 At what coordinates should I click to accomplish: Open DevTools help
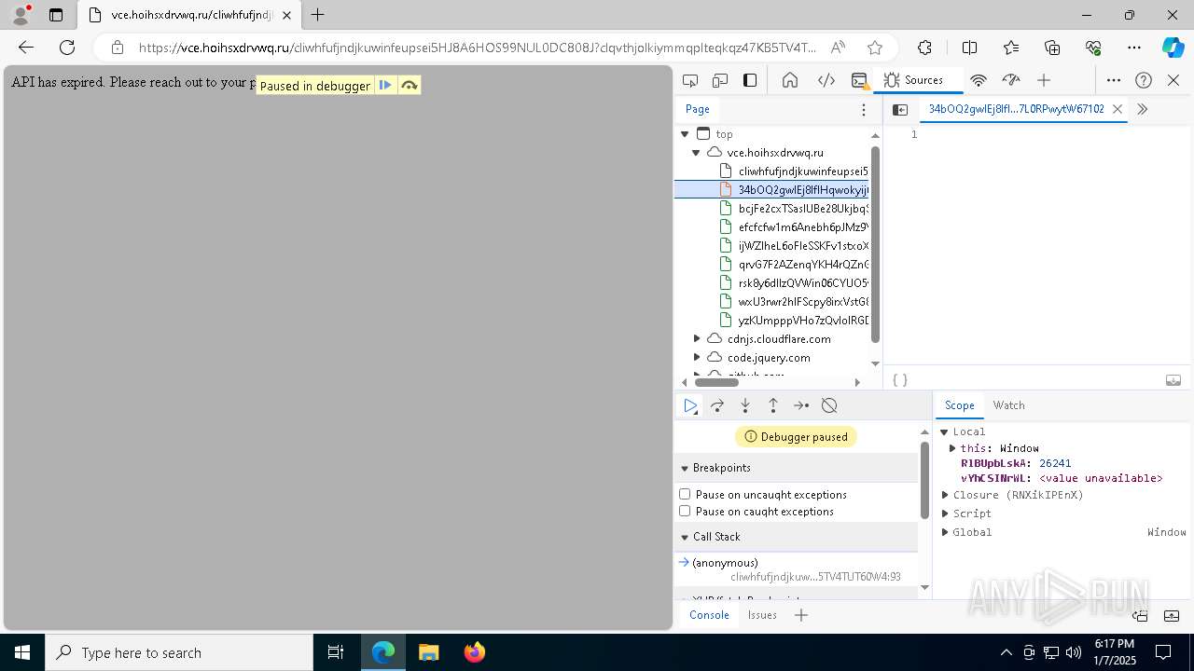(x=1144, y=80)
